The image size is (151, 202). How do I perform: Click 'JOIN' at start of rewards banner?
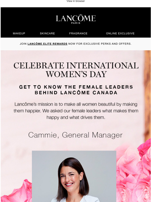coord(23,44)
